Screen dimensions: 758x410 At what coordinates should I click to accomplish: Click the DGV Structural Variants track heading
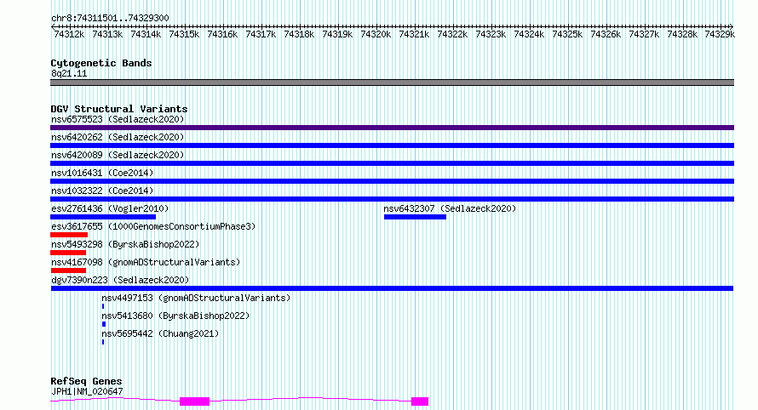point(119,109)
